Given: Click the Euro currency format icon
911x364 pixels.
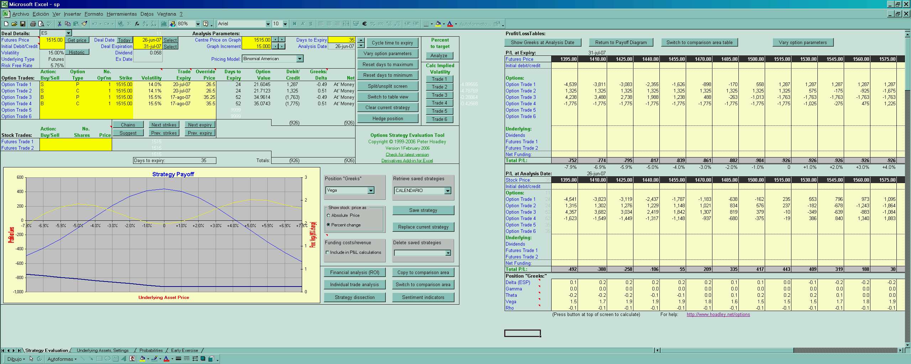Looking at the screenshot, I should [364, 24].
